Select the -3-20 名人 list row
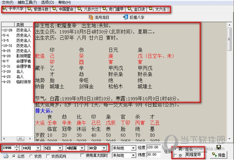The image size is (234, 160). click(x=17, y=72)
